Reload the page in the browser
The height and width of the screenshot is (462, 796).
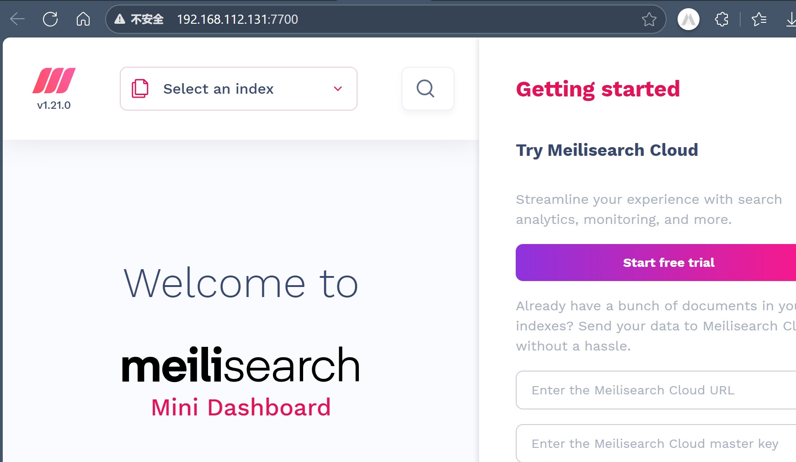pos(50,19)
